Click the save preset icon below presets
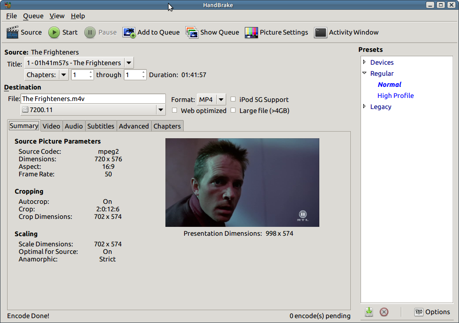The width and height of the screenshot is (459, 323). pyautogui.click(x=369, y=312)
